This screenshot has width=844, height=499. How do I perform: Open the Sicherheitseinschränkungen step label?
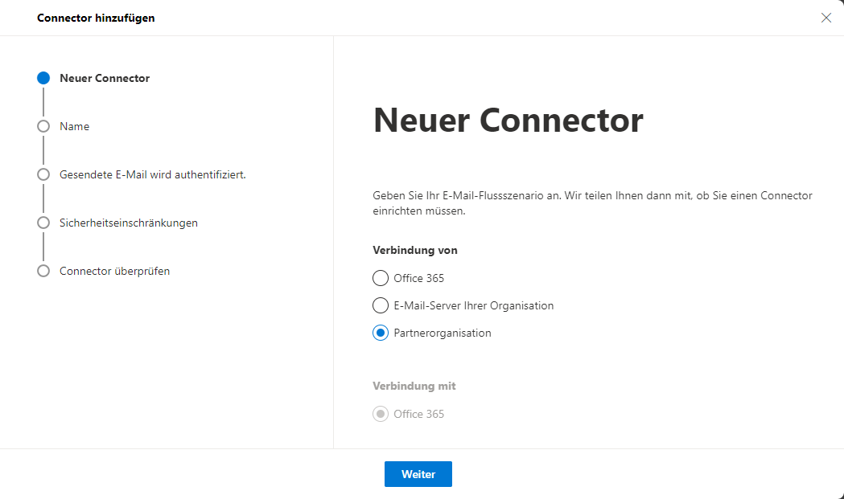(129, 223)
